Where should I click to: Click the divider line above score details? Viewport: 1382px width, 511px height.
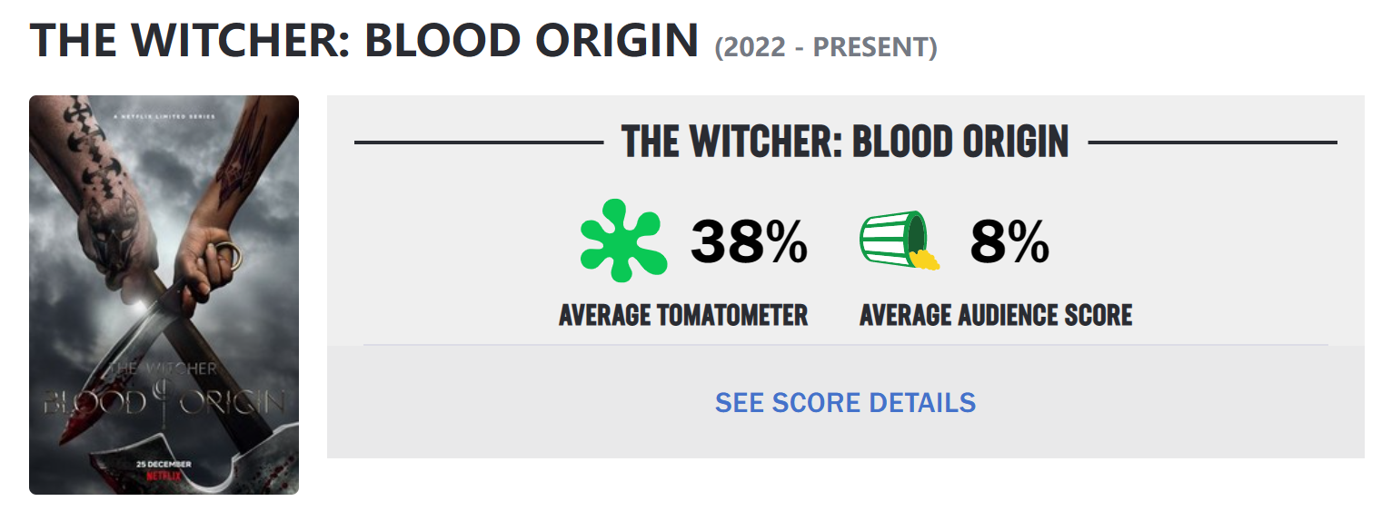click(x=845, y=345)
